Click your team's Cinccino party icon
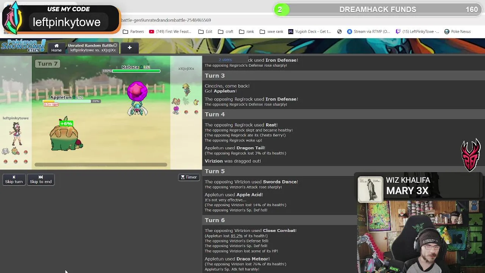This screenshot has width=485, height=273. point(5,152)
